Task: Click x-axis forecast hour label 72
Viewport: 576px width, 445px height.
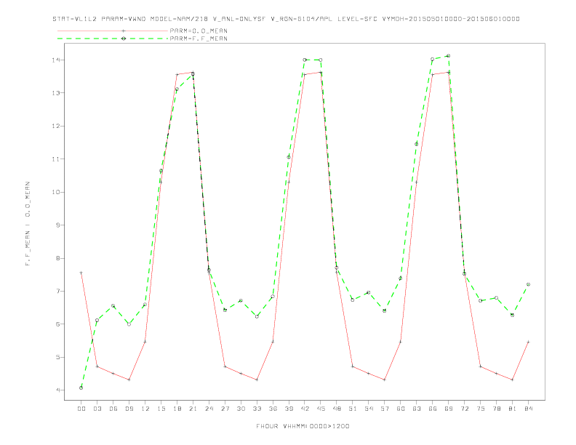Action: tap(465, 409)
